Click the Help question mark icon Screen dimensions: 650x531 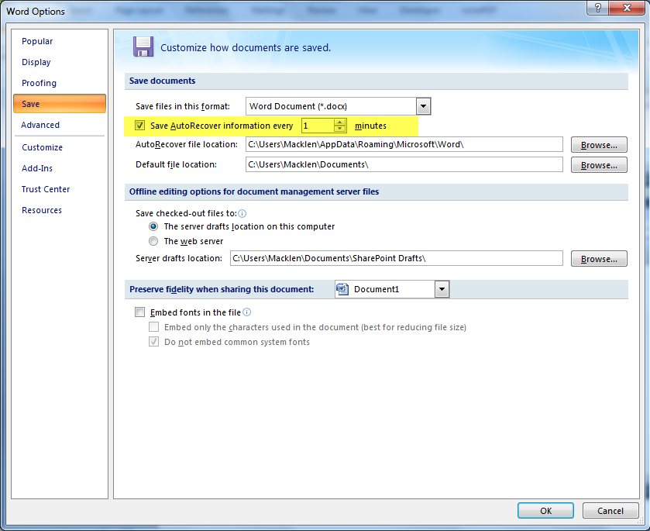pos(598,8)
